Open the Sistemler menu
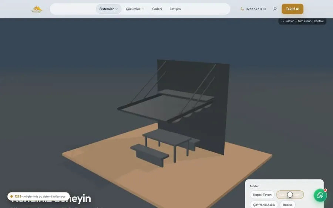This screenshot has width=333, height=208. [x=108, y=9]
